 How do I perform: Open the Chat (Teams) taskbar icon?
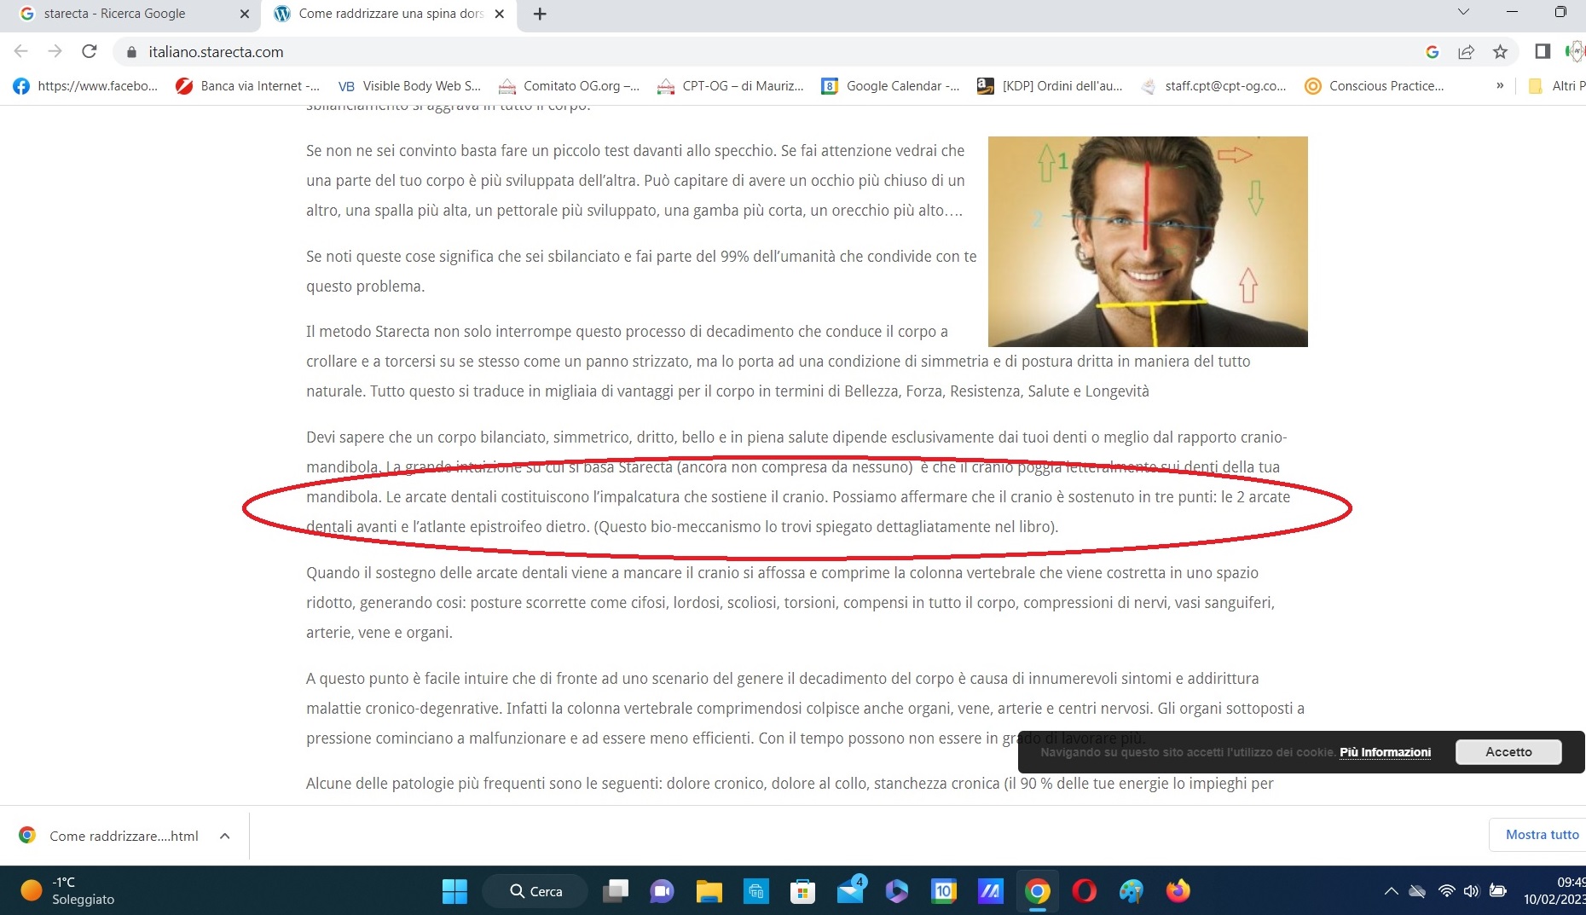[662, 891]
